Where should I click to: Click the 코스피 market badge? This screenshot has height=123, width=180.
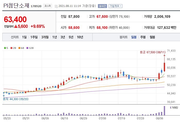pyautogui.click(x=48, y=6)
